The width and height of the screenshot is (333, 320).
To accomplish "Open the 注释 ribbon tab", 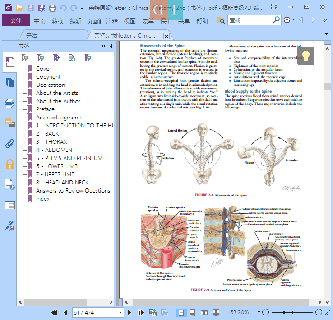I will click(x=112, y=21).
